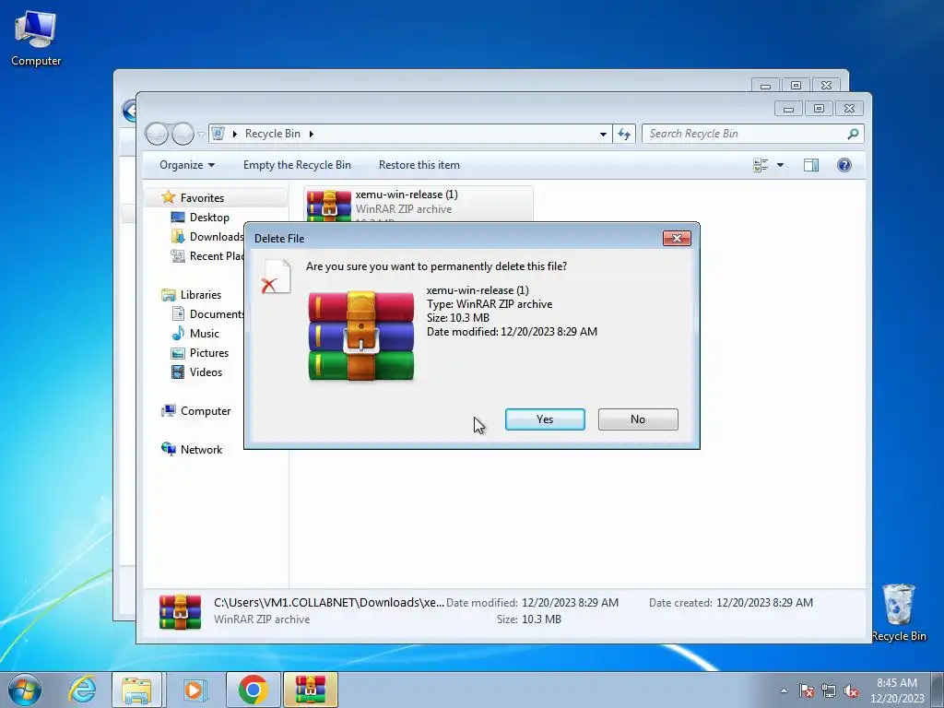944x708 pixels.
Task: Confirm deletion with the Yes button
Action: pyautogui.click(x=545, y=419)
